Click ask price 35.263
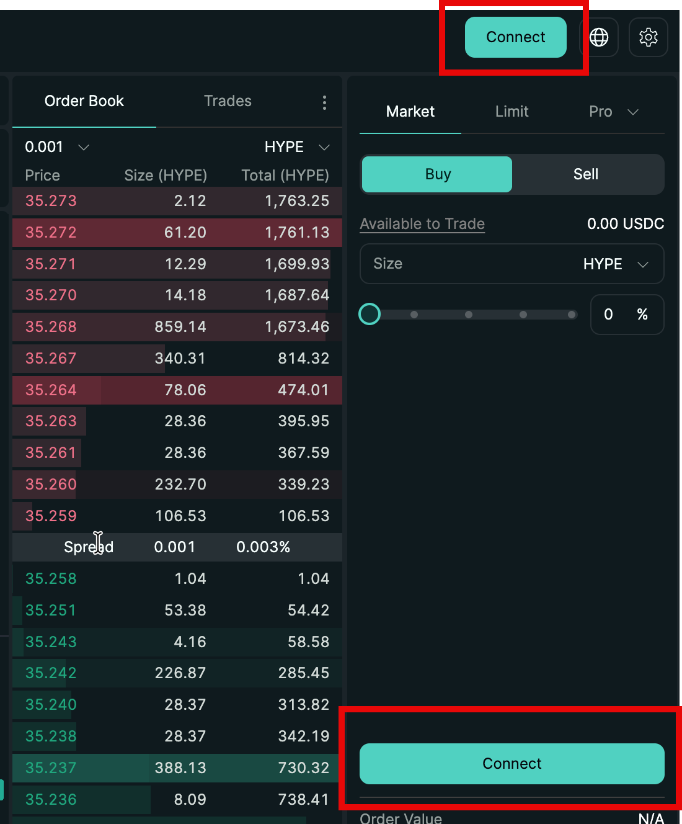The width and height of the screenshot is (682, 824). click(x=51, y=421)
